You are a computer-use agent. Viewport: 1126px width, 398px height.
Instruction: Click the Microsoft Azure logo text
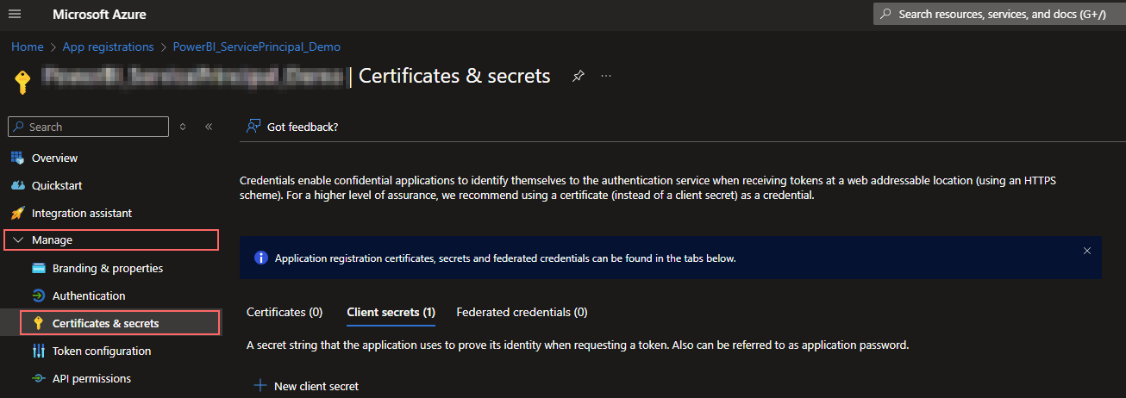99,15
